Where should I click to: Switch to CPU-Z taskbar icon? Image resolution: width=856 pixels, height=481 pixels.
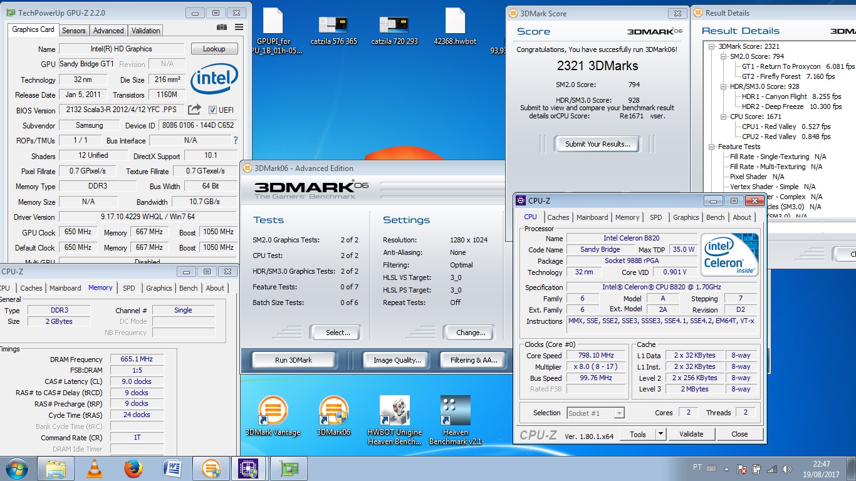coord(249,468)
